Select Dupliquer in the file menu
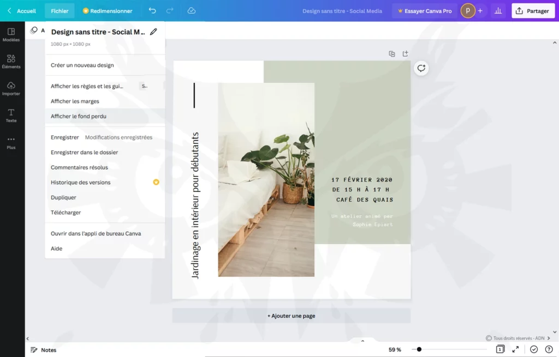The width and height of the screenshot is (559, 357). pos(105,197)
